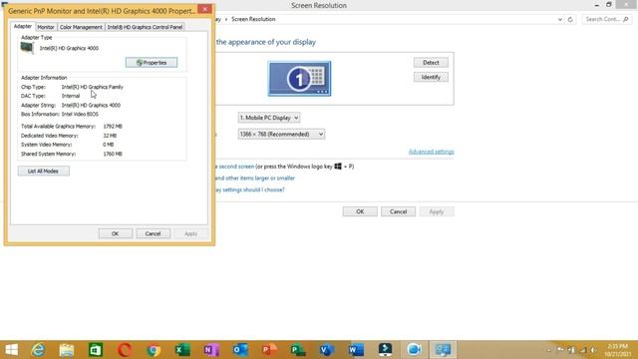638x359 pixels.
Task: Launch Google Chrome from the taskbar
Action: coord(154,350)
